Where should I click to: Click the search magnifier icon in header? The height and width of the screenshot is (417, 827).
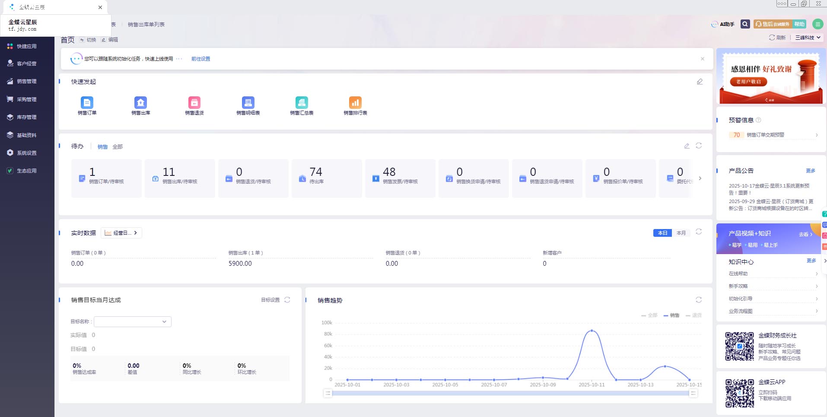coord(745,24)
